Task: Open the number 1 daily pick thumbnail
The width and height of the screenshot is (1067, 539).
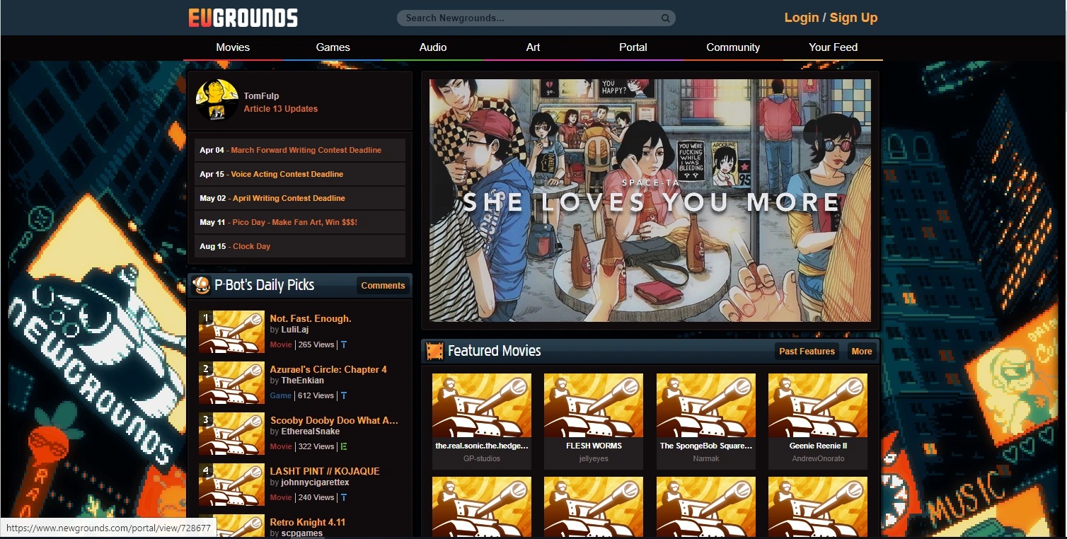Action: [231, 332]
